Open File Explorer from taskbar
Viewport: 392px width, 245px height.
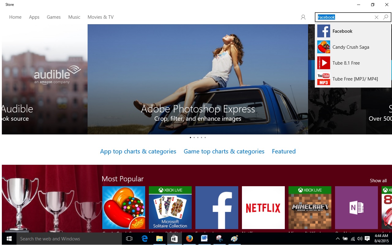click(x=160, y=239)
